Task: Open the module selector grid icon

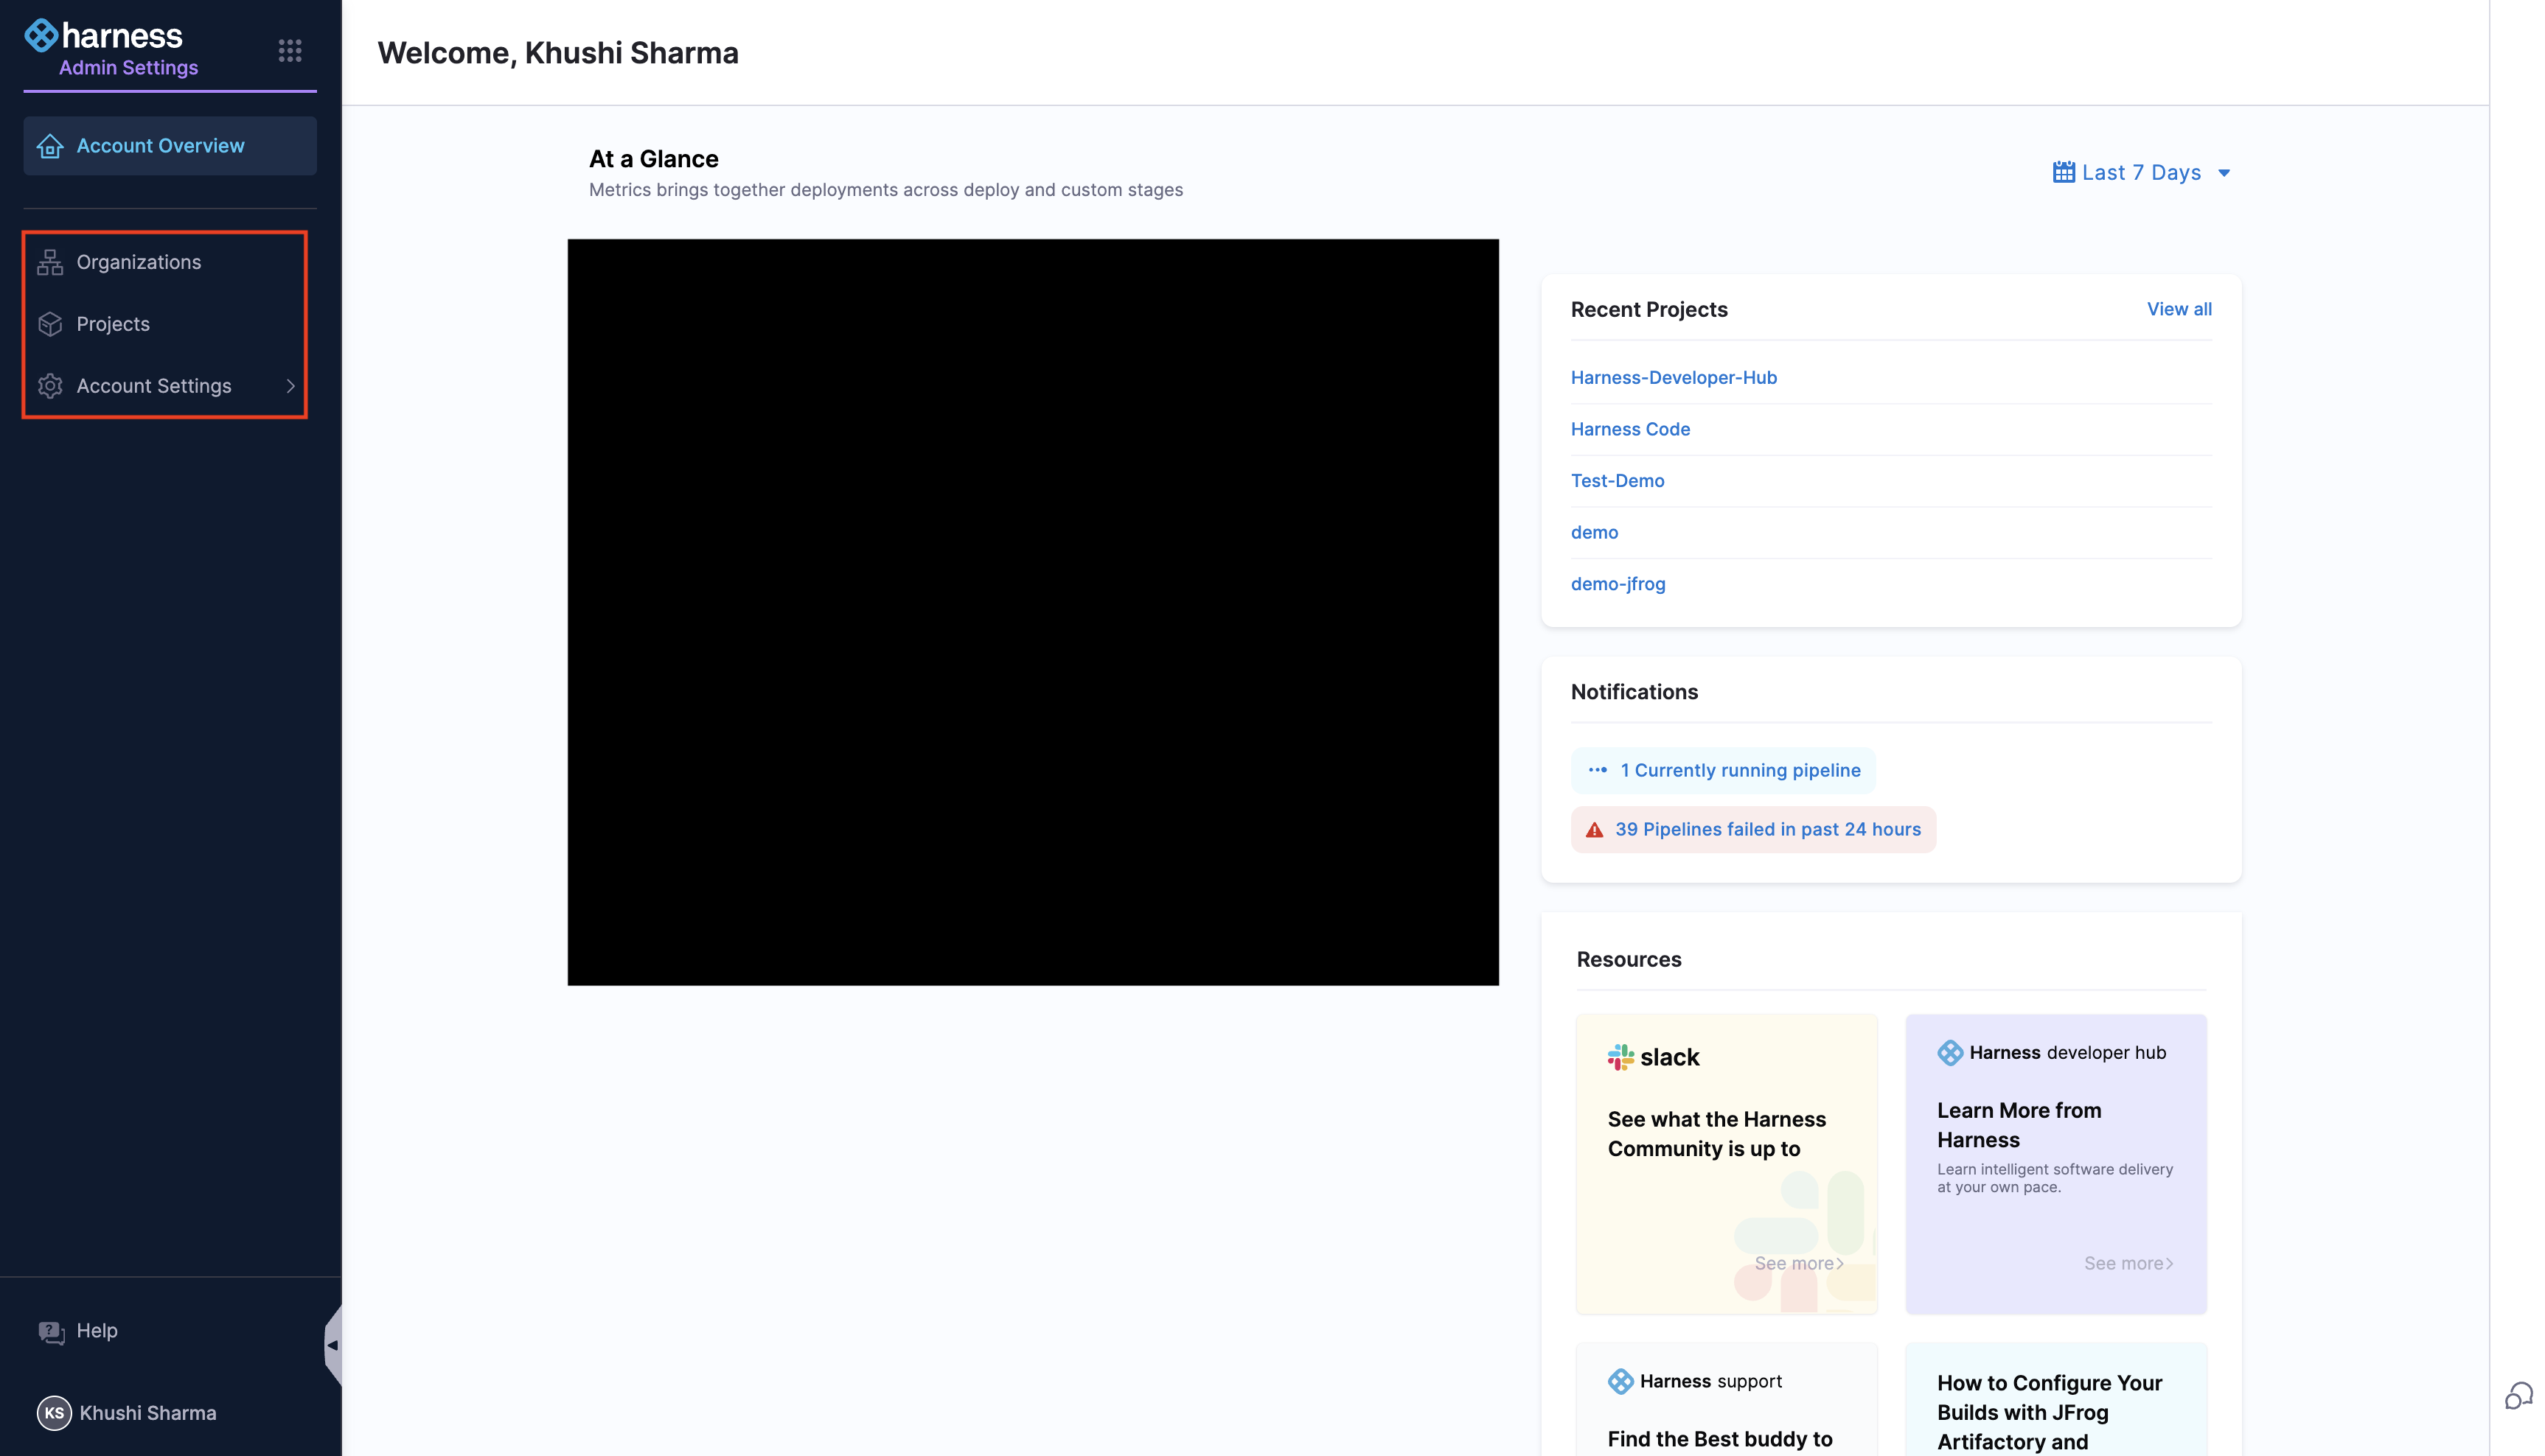Action: (290, 50)
